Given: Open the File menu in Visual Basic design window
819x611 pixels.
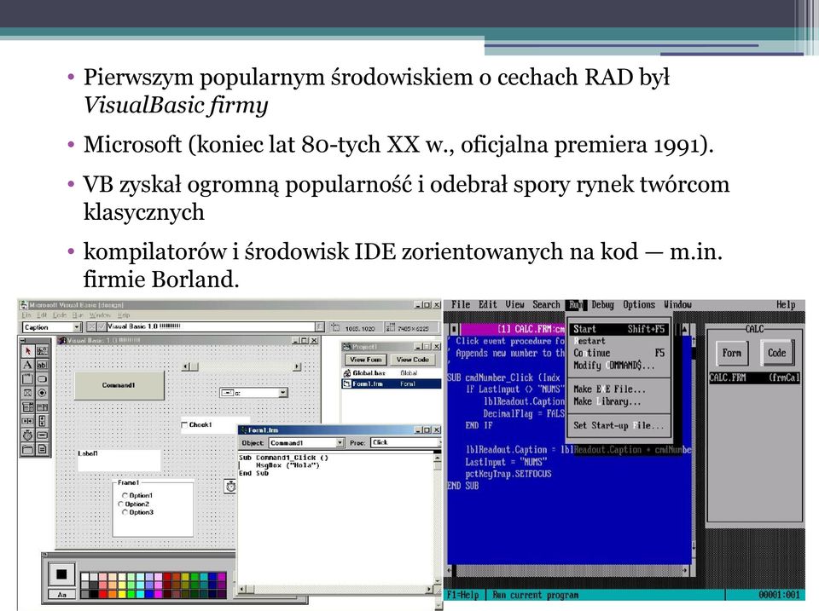Looking at the screenshot, I should coord(26,315).
